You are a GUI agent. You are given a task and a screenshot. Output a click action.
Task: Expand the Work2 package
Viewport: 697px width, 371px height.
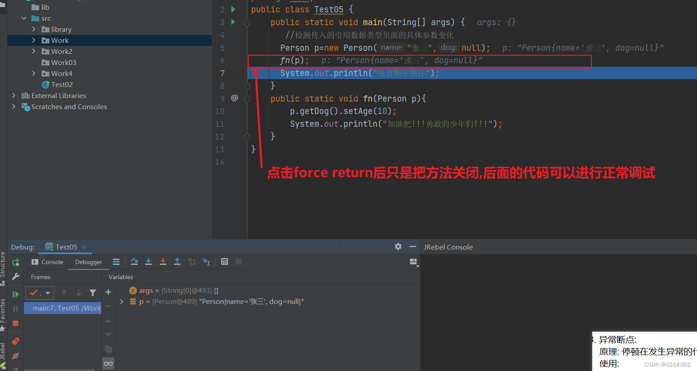pos(34,51)
